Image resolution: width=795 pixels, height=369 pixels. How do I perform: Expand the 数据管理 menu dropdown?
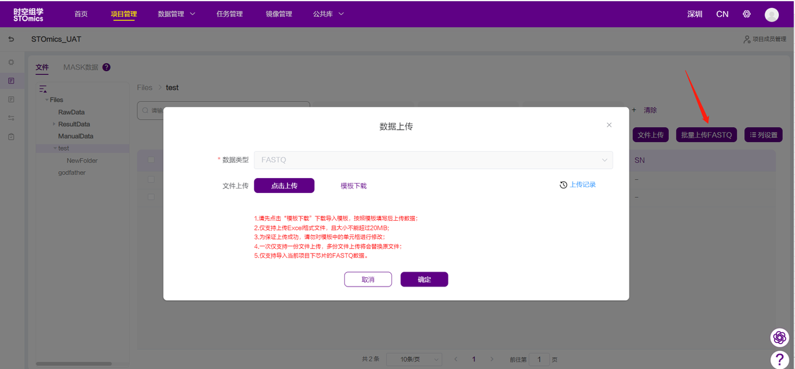(176, 14)
